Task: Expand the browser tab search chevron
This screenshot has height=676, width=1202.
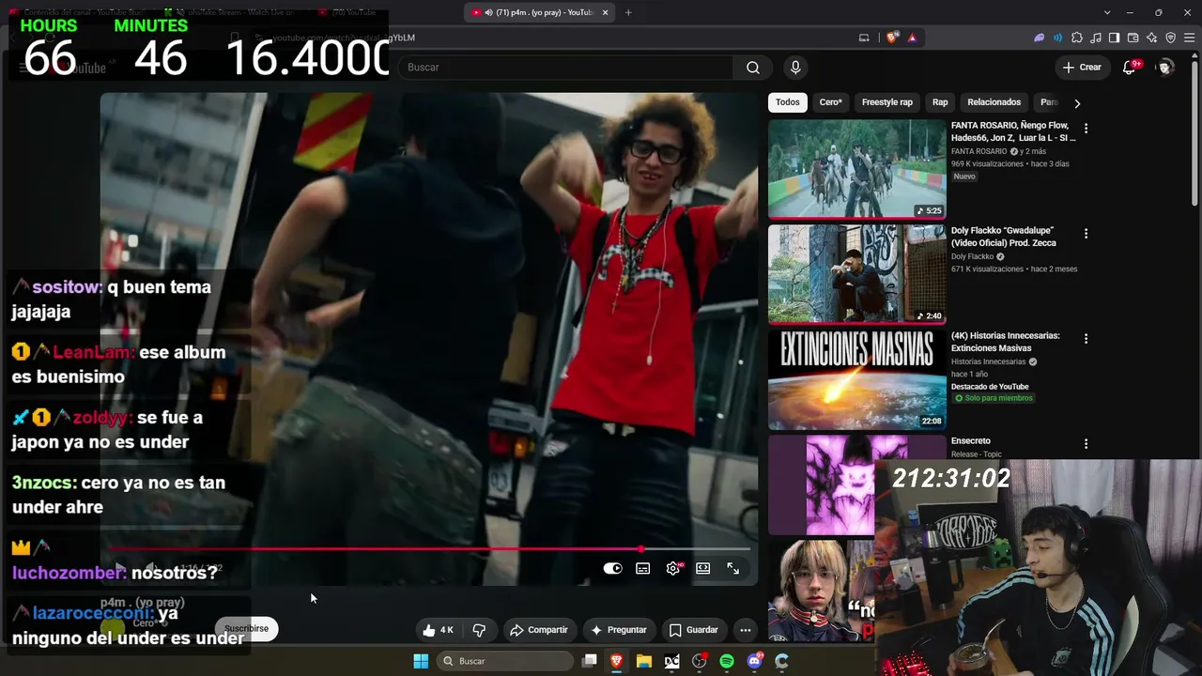Action: [x=1107, y=12]
